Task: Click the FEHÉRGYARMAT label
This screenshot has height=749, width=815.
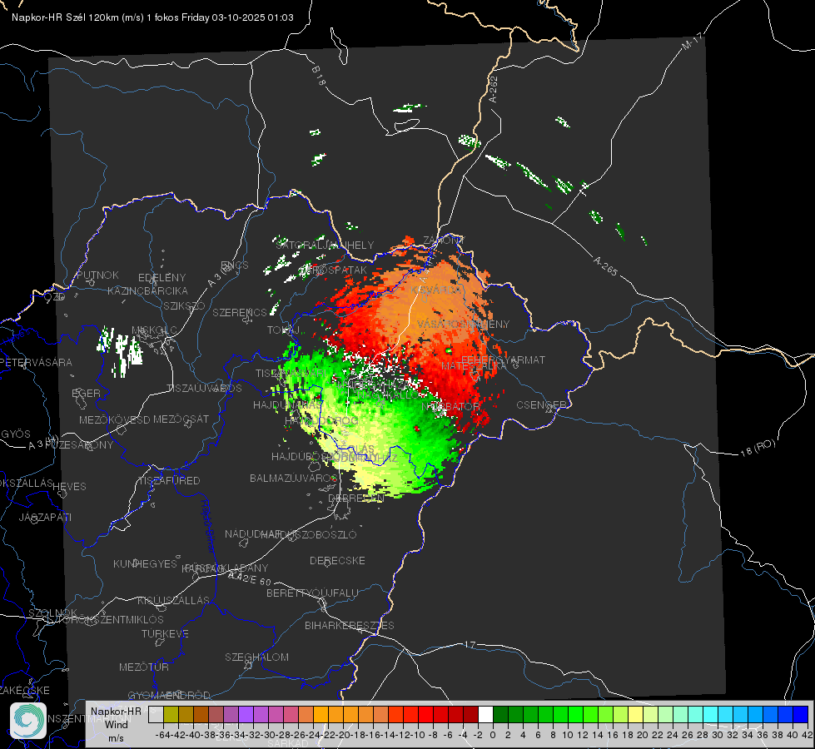Action: coord(503,360)
